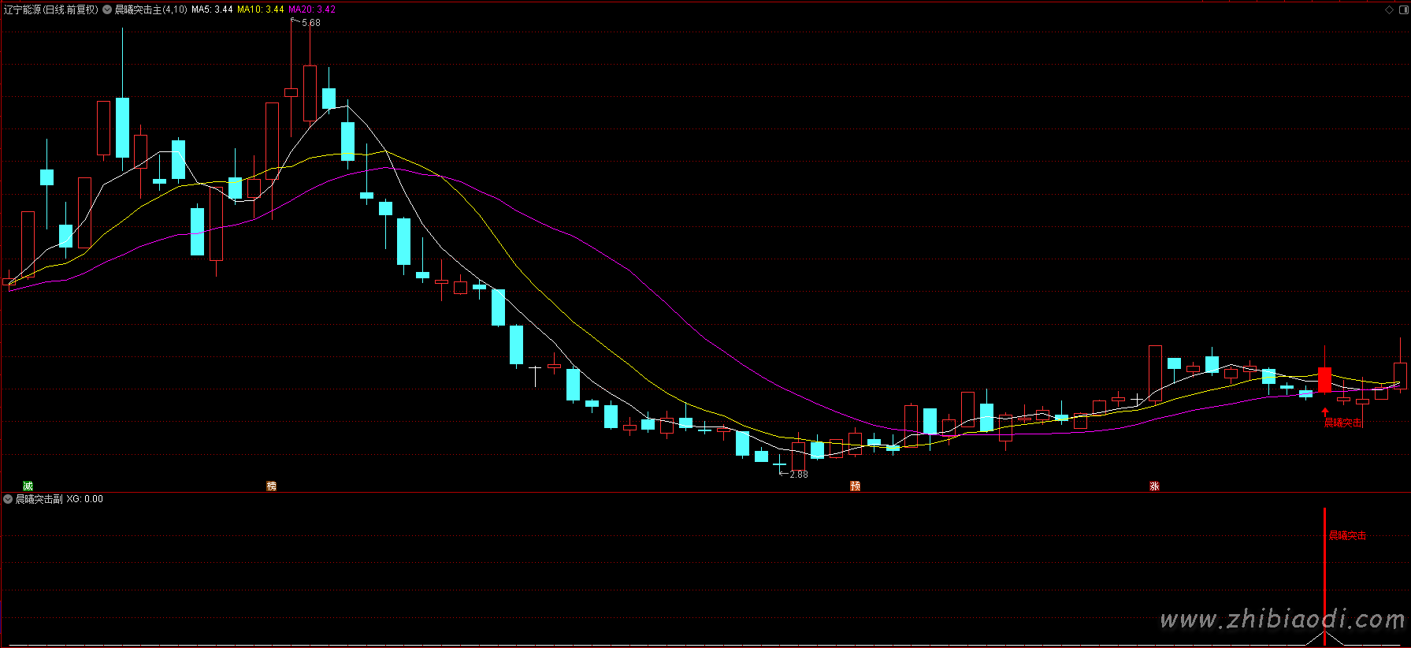Screen dimensions: 1411x648
Task: Select the MA5: 3.44 readout
Action: click(212, 10)
